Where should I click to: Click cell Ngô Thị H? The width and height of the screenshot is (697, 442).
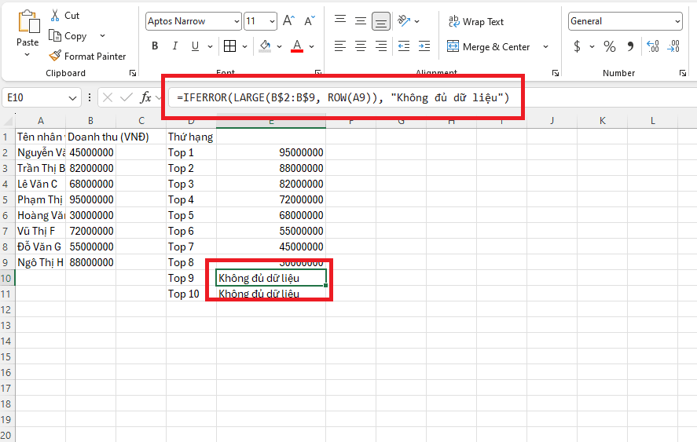(41, 262)
